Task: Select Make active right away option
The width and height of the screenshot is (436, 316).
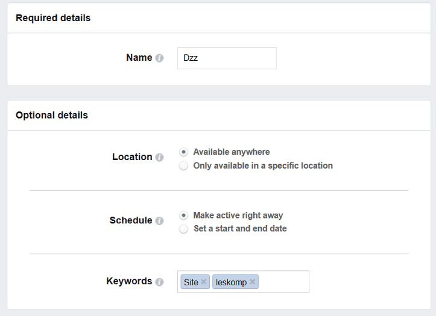Action: pos(183,215)
